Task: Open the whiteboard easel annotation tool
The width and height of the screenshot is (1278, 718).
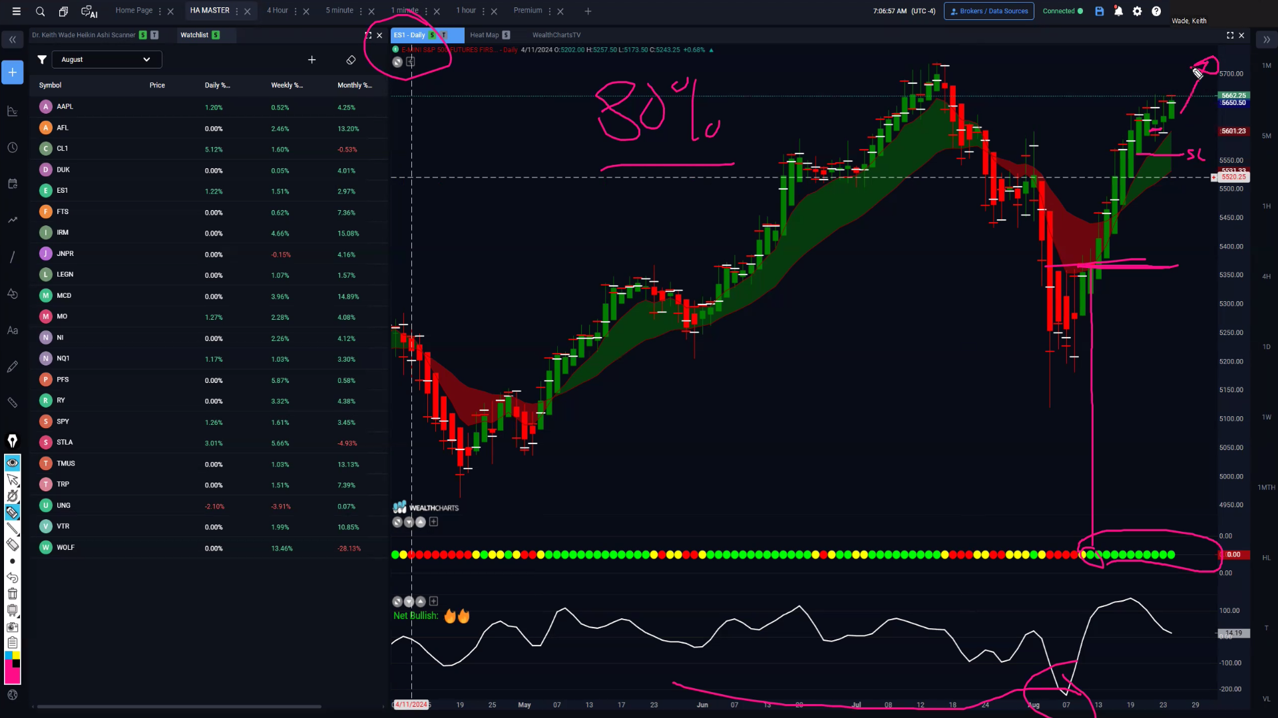Action: click(13, 610)
